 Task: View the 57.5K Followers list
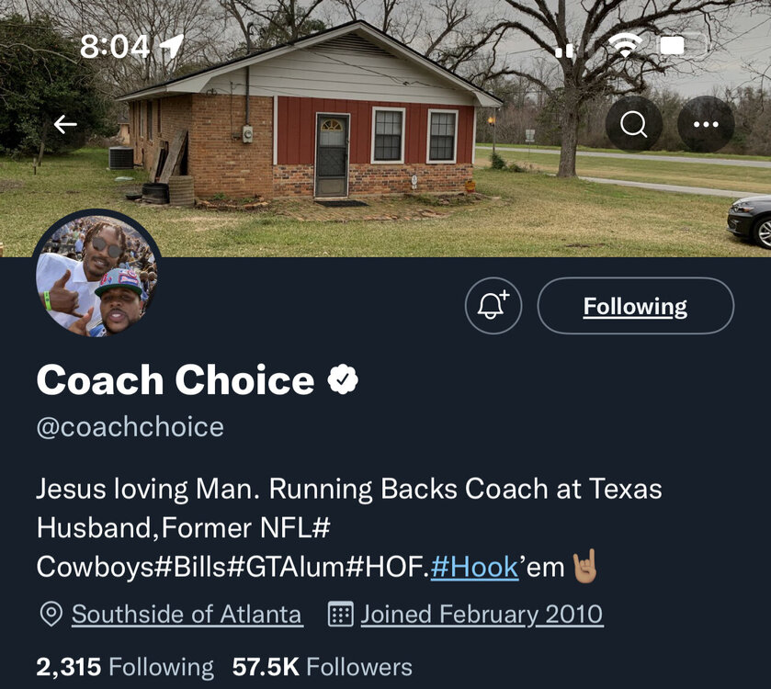click(322, 667)
